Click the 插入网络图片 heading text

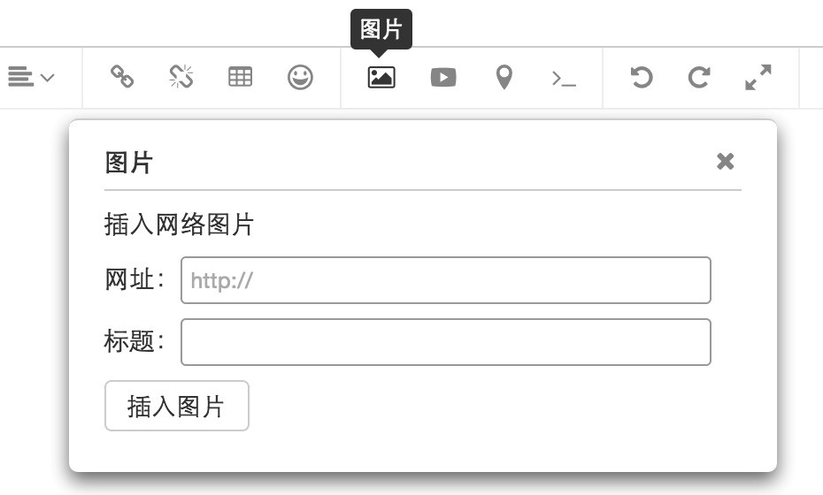(179, 225)
